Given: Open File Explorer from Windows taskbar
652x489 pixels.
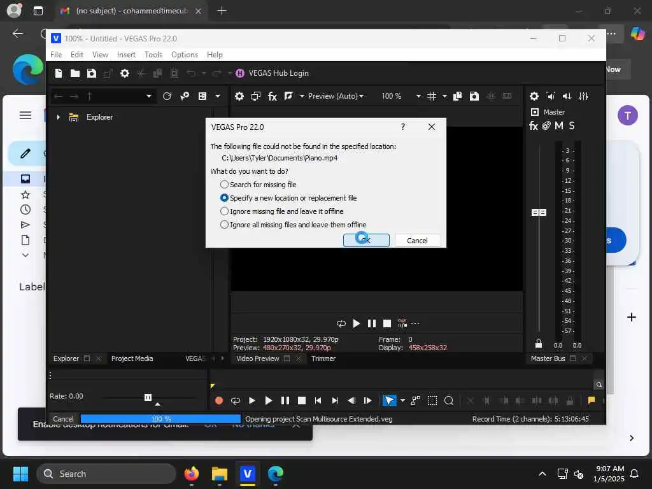Looking at the screenshot, I should coord(220,474).
